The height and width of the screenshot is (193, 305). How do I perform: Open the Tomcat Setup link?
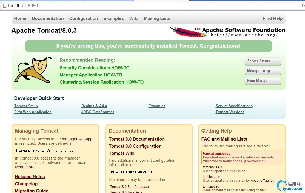pyautogui.click(x=26, y=106)
